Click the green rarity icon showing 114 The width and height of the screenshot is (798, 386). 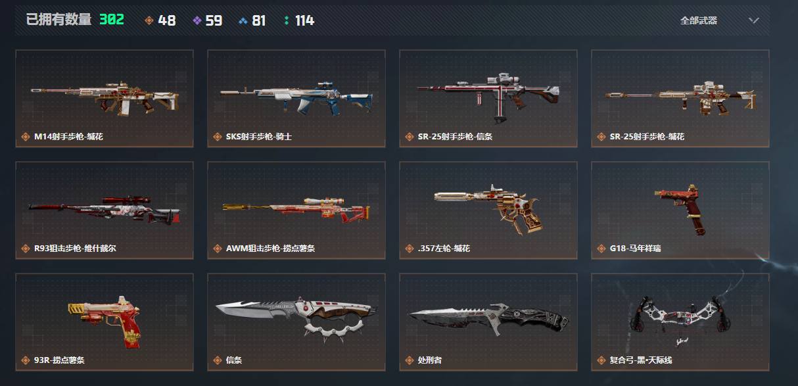tap(287, 20)
